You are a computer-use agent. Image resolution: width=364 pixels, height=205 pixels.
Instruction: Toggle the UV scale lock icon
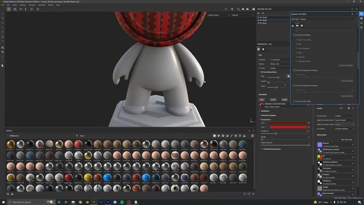(288, 76)
